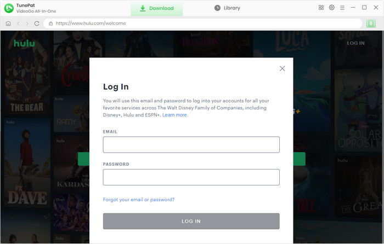Image resolution: width=384 pixels, height=244 pixels.
Task: Go to the home page icon
Action: click(8, 24)
